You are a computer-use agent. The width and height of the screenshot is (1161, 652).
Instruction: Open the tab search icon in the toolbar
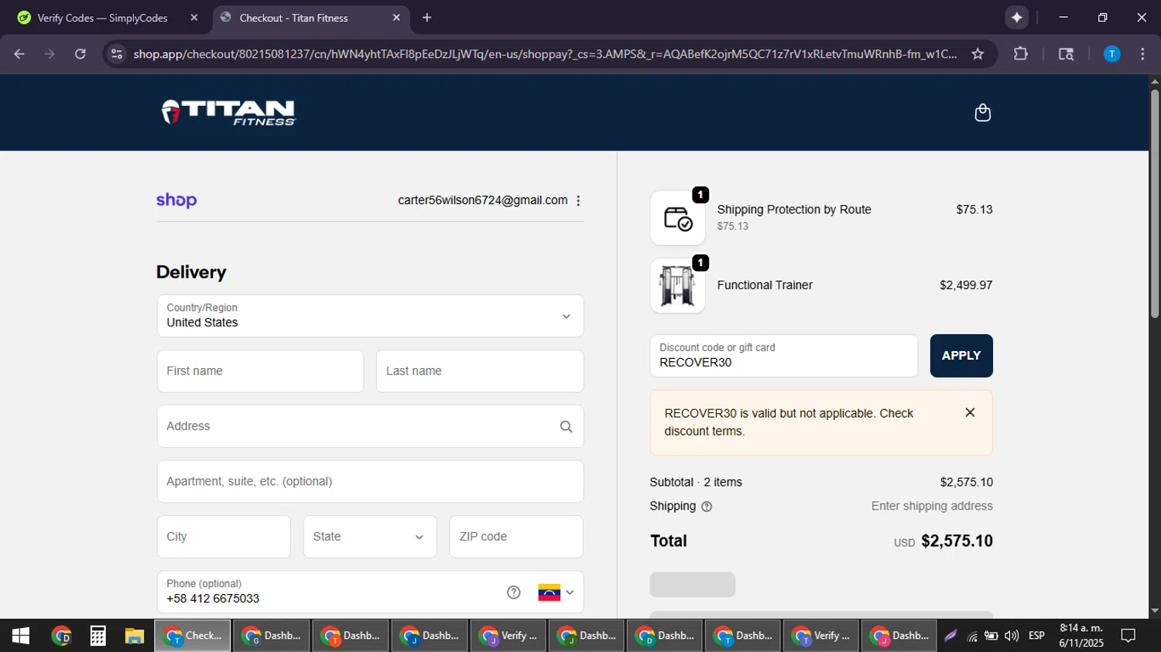(x=1066, y=54)
